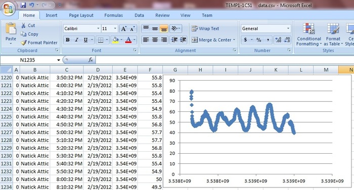The height and width of the screenshot is (190, 354).
Task: Switch to the Insert ribbon tab
Action: coord(52,15)
